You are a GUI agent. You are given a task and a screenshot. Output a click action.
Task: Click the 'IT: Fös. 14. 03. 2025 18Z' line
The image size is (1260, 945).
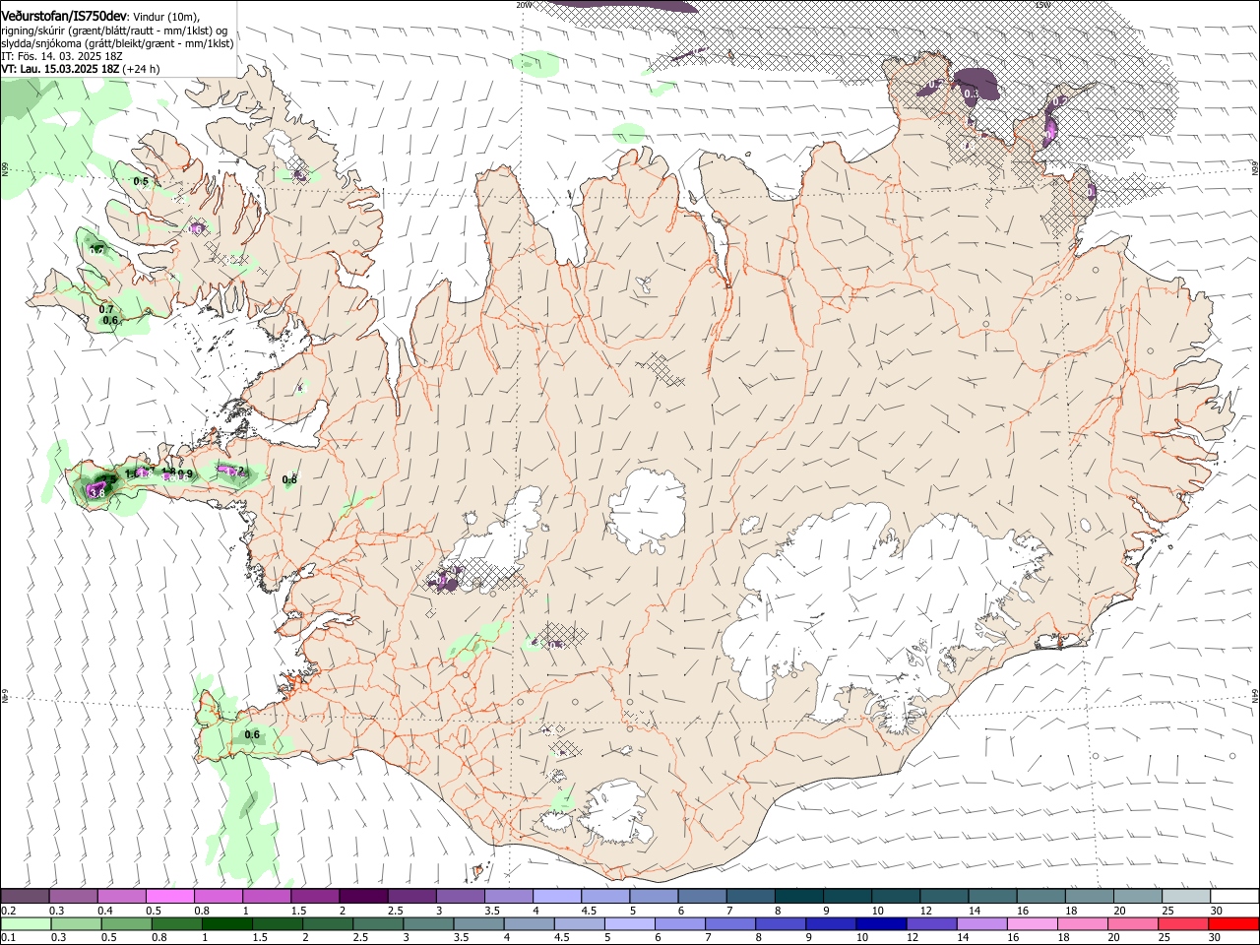click(61, 56)
